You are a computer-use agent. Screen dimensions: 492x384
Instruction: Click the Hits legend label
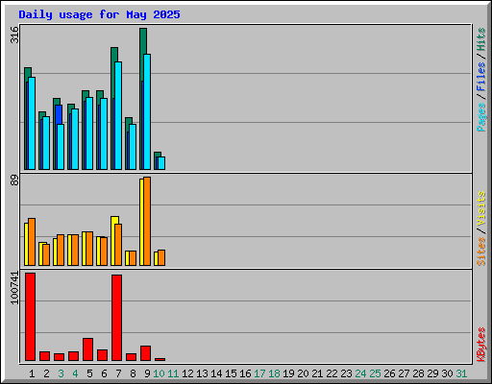481,39
